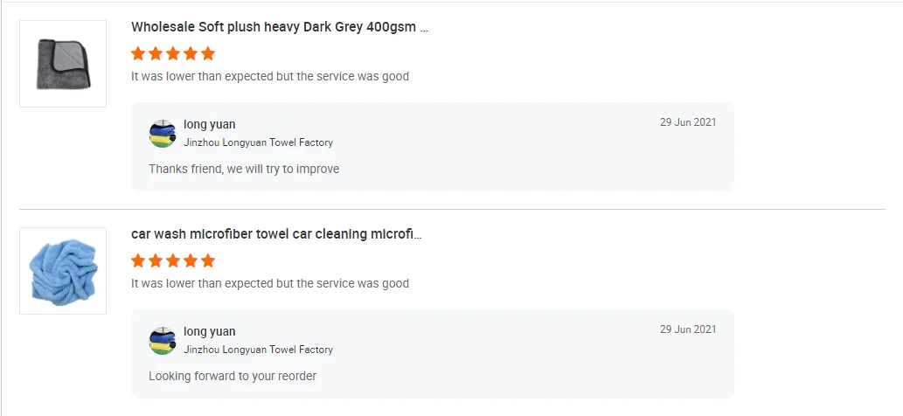Viewport: 903px width, 416px height.
Task: Select third star of car wash towel rating
Action: (173, 260)
